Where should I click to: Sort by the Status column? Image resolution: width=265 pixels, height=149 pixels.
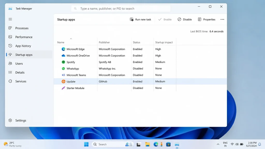(x=136, y=42)
